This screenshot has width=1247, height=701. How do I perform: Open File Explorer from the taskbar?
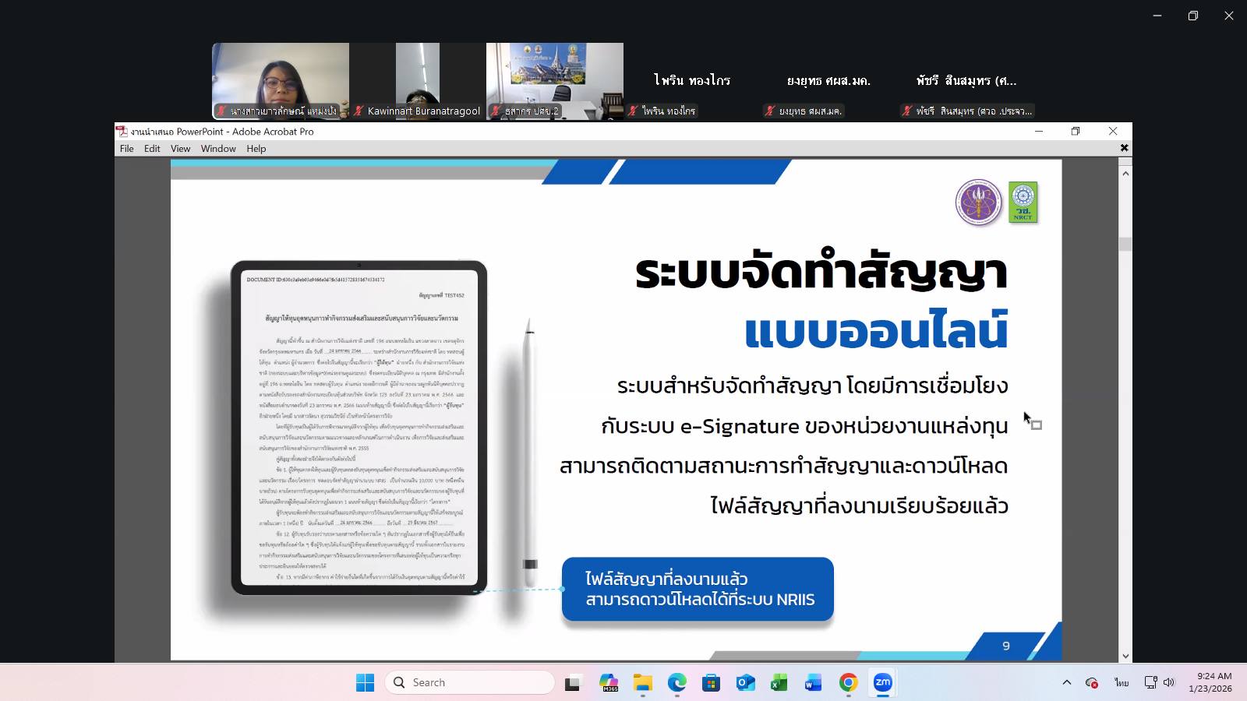[x=642, y=683]
